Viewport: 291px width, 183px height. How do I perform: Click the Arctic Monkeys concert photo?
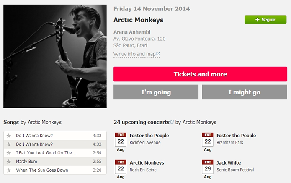tap(55, 56)
